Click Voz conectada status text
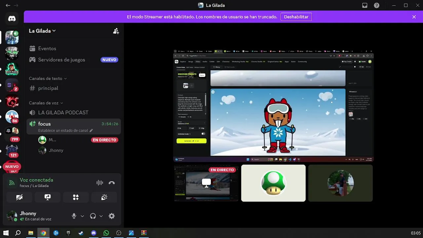Image resolution: width=423 pixels, height=238 pixels. pyautogui.click(x=36, y=180)
